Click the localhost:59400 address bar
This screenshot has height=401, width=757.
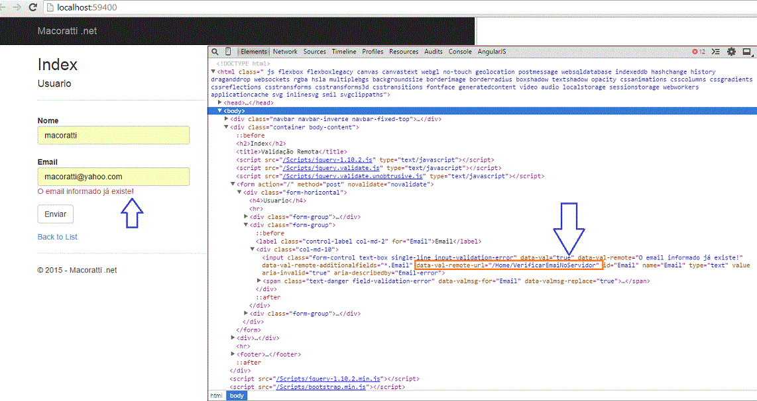pos(400,7)
